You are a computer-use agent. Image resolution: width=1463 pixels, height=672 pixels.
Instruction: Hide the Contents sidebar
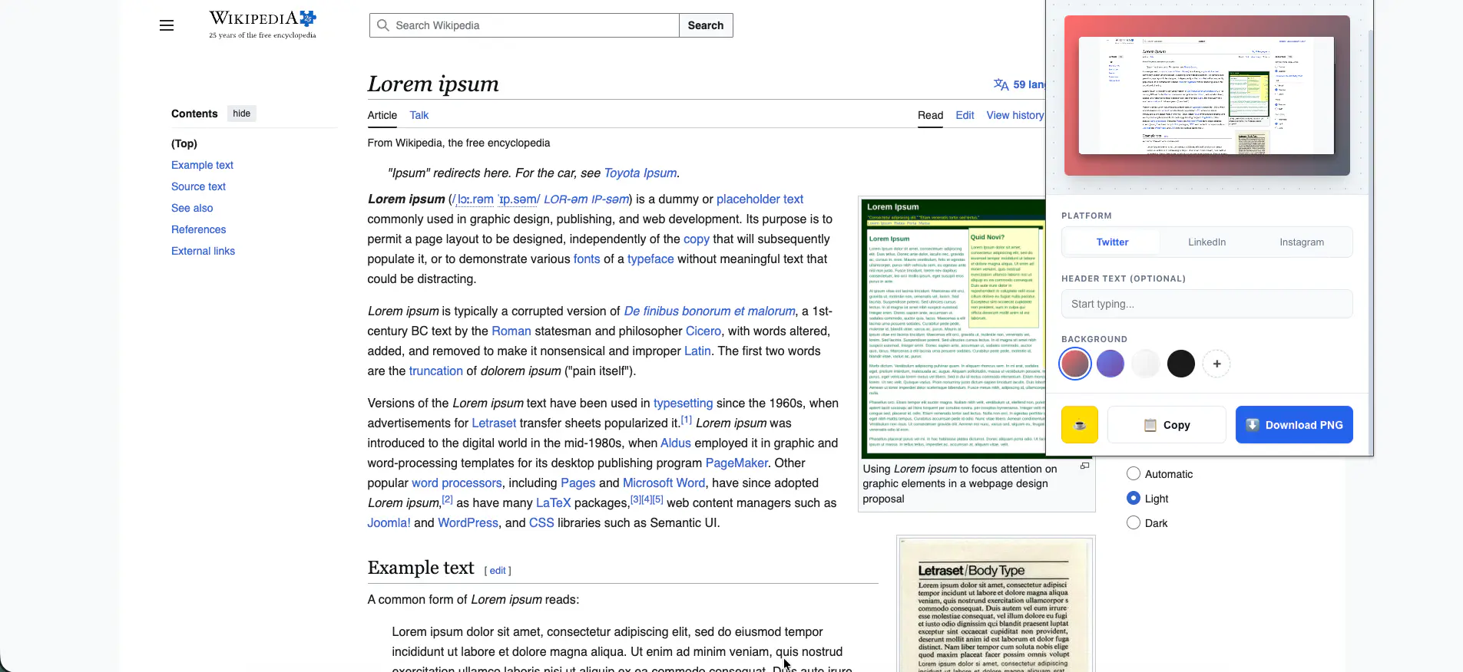click(241, 114)
